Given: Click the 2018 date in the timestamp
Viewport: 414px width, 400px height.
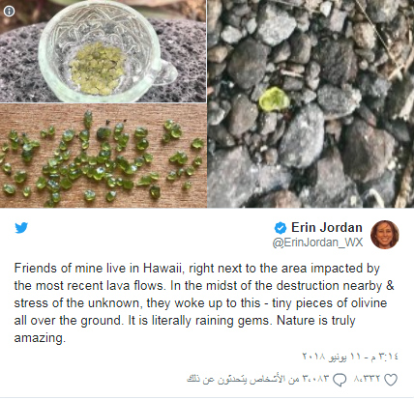Looking at the screenshot, I should point(313,357).
